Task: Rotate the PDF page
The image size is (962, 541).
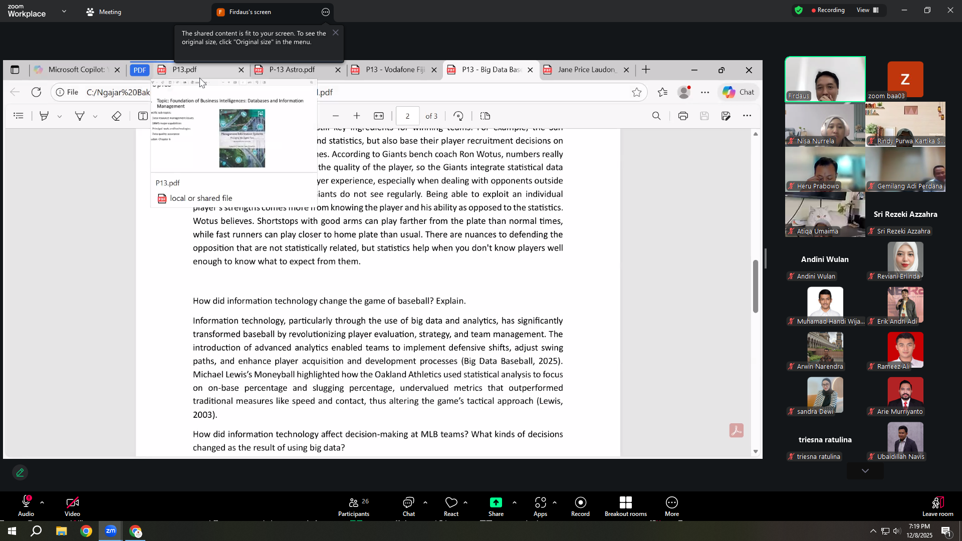Action: tap(458, 116)
